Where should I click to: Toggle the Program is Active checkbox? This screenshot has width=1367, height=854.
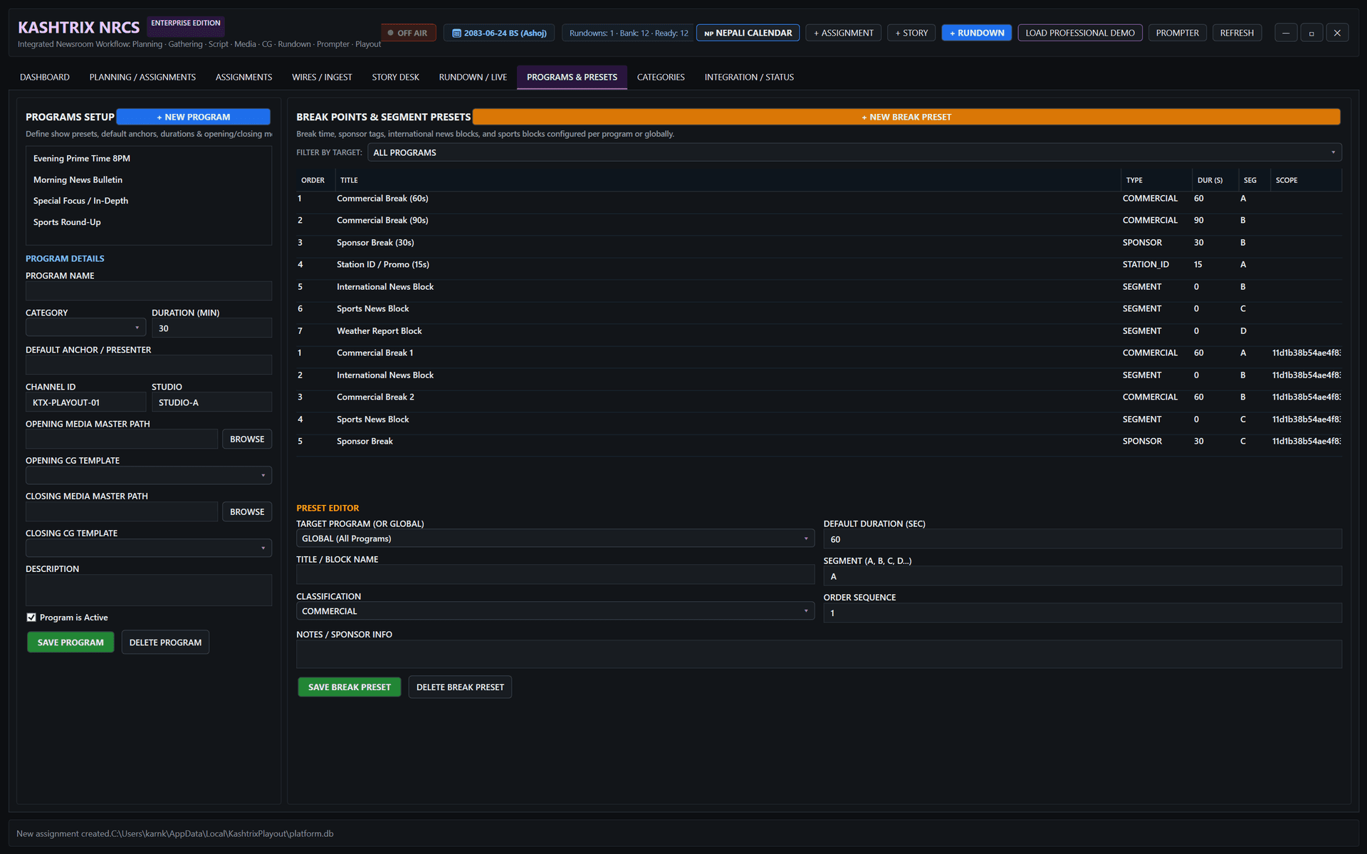point(31,618)
